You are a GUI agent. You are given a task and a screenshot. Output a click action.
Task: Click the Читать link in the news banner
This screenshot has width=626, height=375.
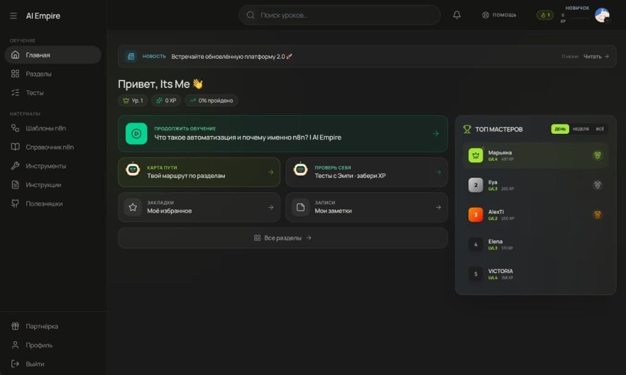tap(596, 57)
